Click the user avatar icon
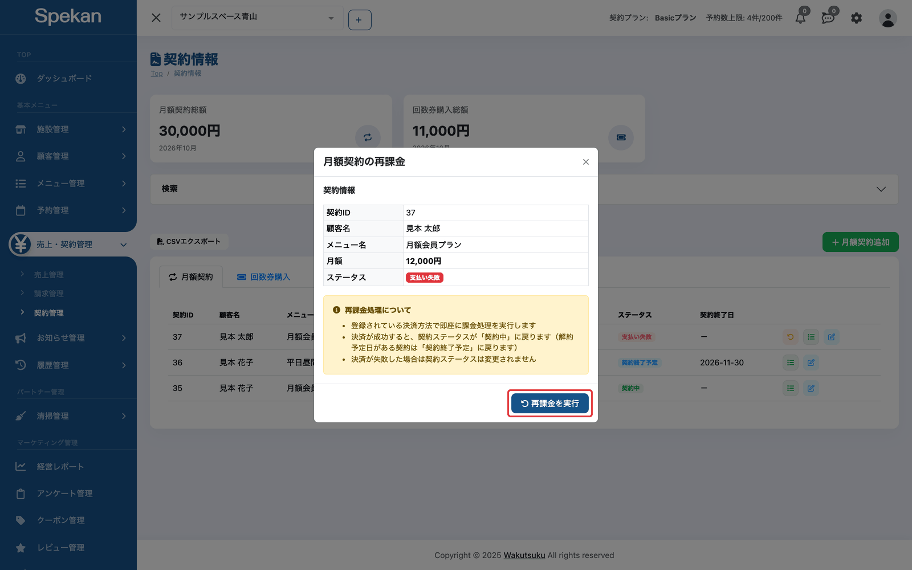Viewport: 912px width, 570px height. click(x=887, y=18)
